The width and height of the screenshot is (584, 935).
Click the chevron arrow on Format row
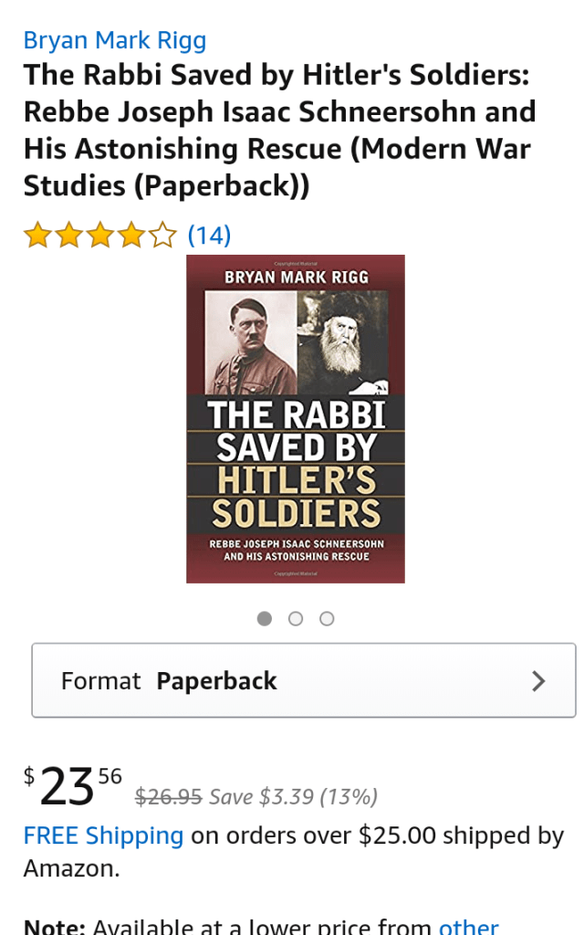pyautogui.click(x=538, y=681)
